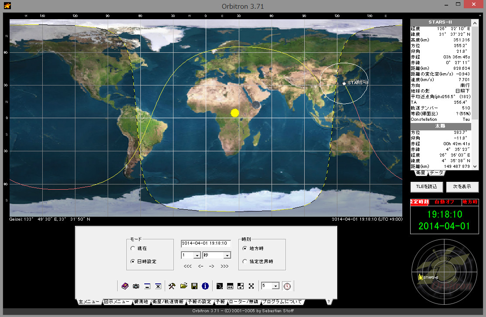Load a file with the open folder icon
This screenshot has height=317, width=486.
[x=184, y=286]
